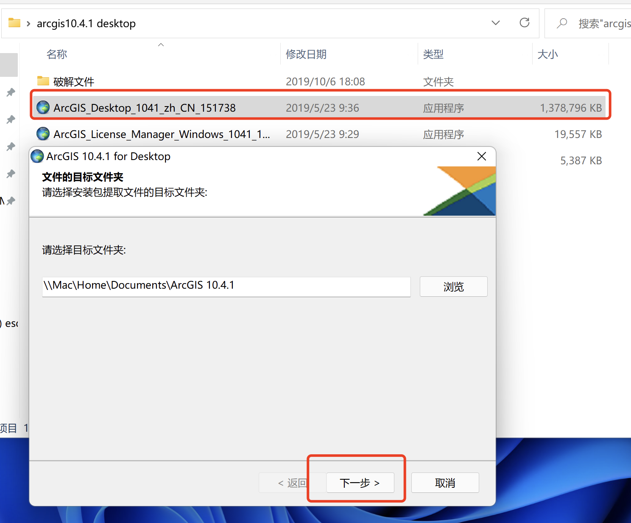Click the 文件夹 type cell

coord(438,82)
